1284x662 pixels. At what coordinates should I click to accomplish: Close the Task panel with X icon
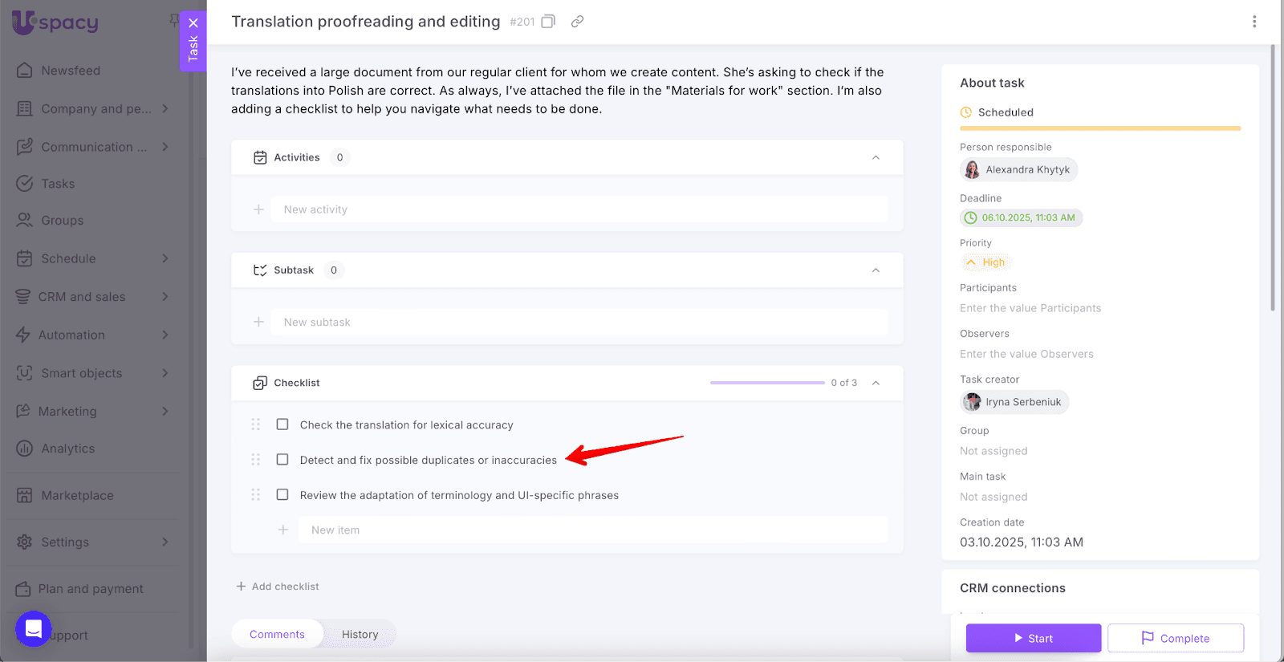point(193,23)
